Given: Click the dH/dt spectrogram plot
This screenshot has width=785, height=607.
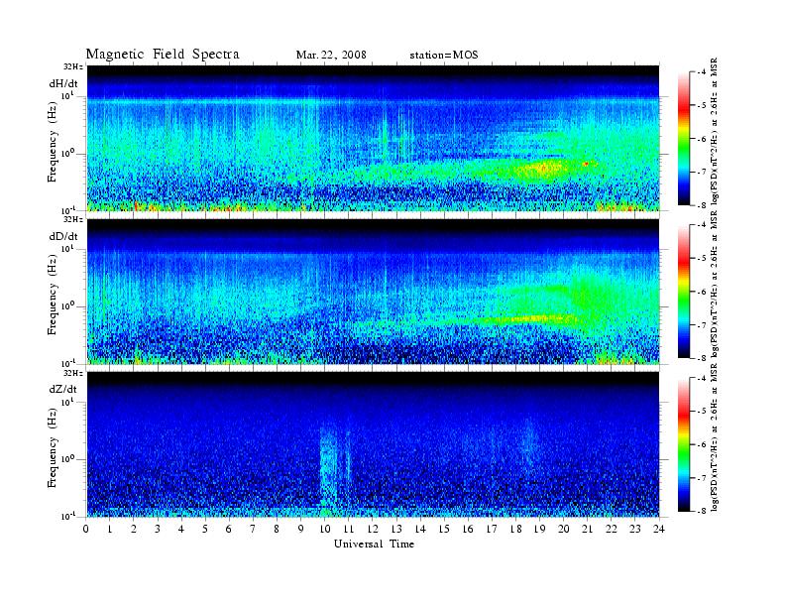Looking at the screenshot, I should (x=373, y=138).
